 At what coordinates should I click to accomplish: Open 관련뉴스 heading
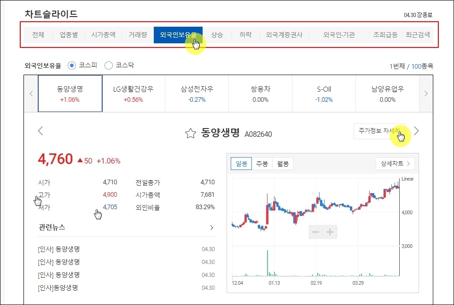pyautogui.click(x=52, y=227)
